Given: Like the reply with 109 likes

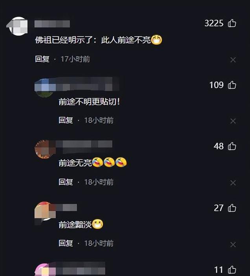Looking at the screenshot, I should (x=232, y=85).
